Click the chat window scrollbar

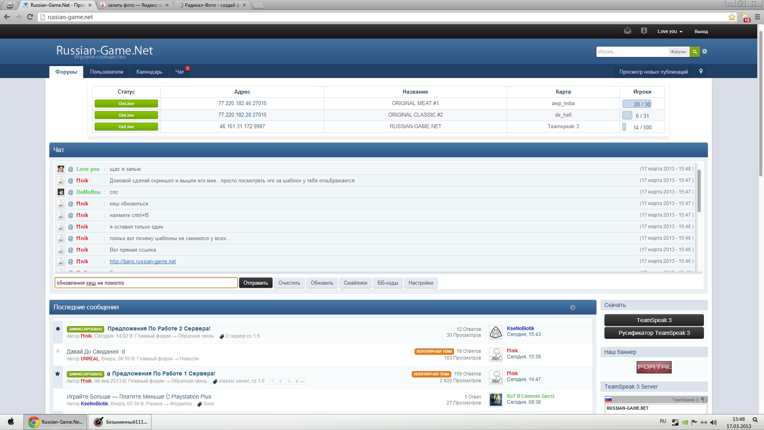point(699,191)
